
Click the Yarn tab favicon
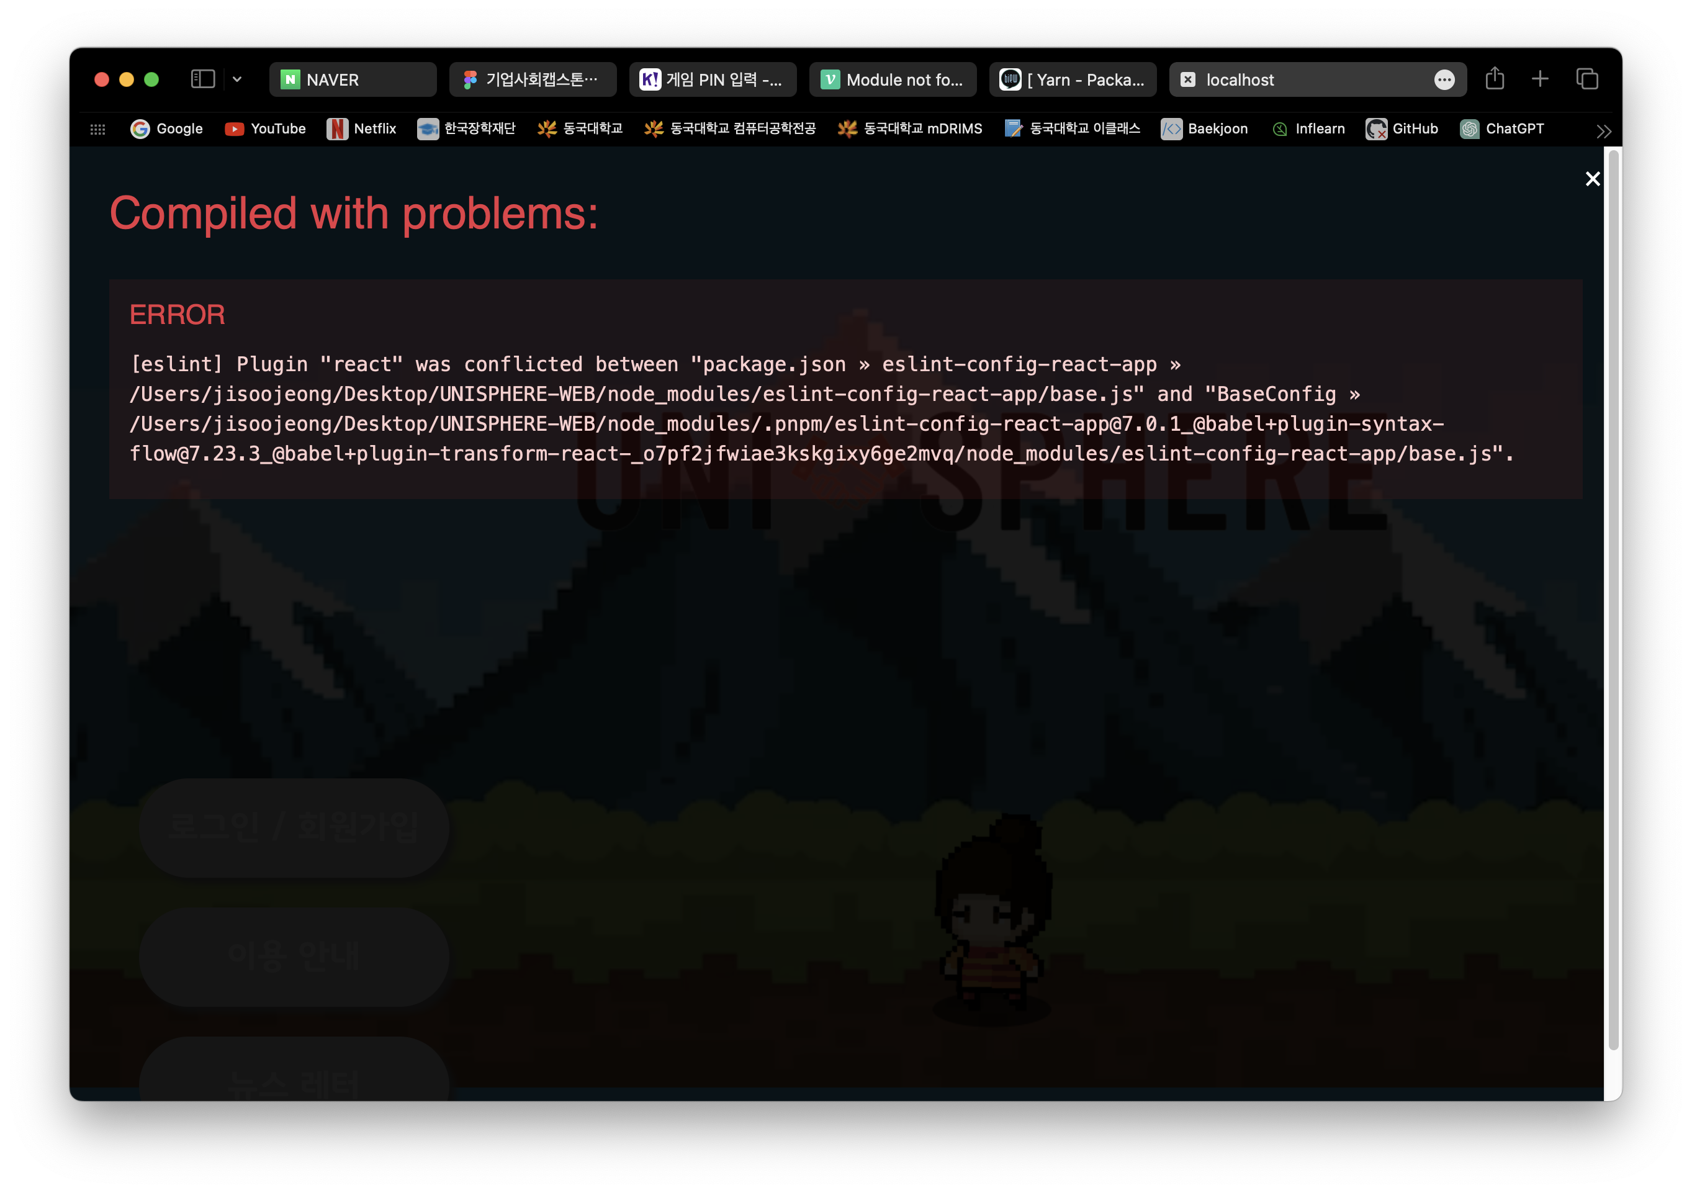pyautogui.click(x=1010, y=79)
